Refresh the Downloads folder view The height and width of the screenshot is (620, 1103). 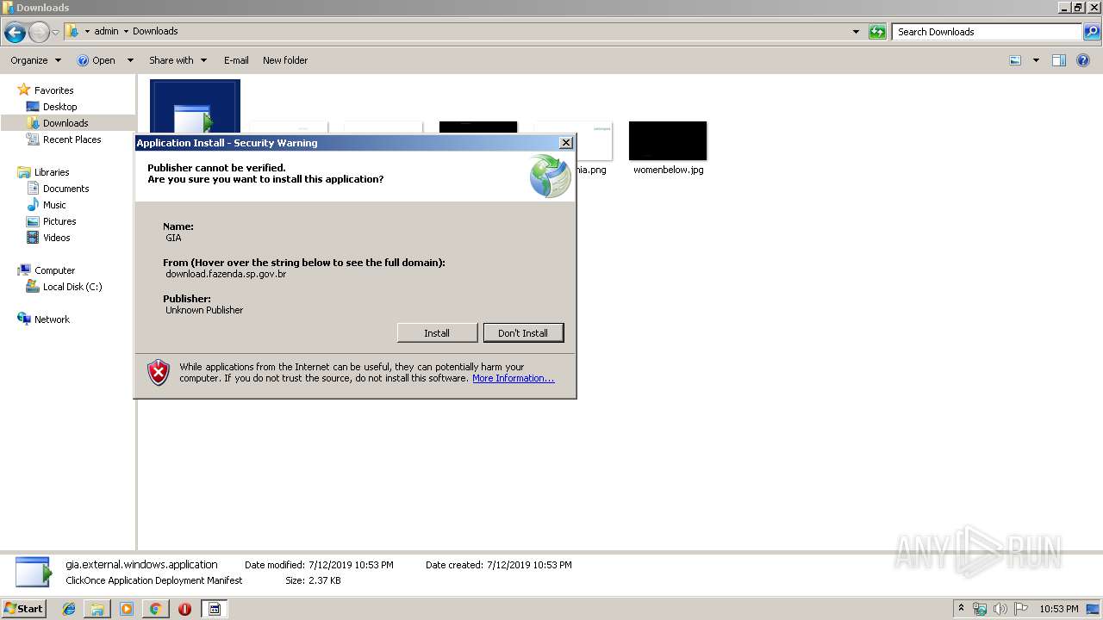pos(877,32)
